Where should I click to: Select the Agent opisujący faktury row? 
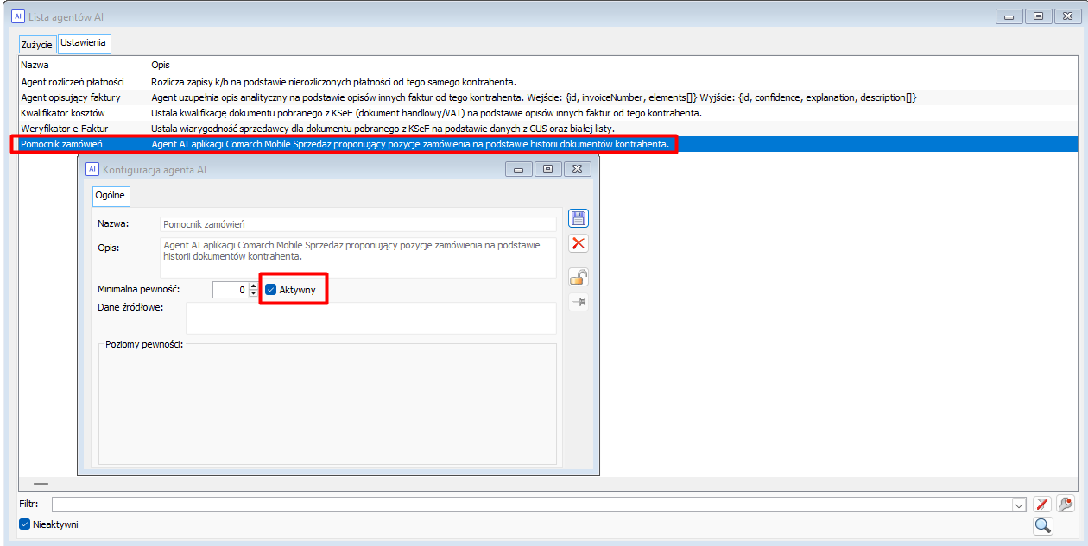(548, 97)
